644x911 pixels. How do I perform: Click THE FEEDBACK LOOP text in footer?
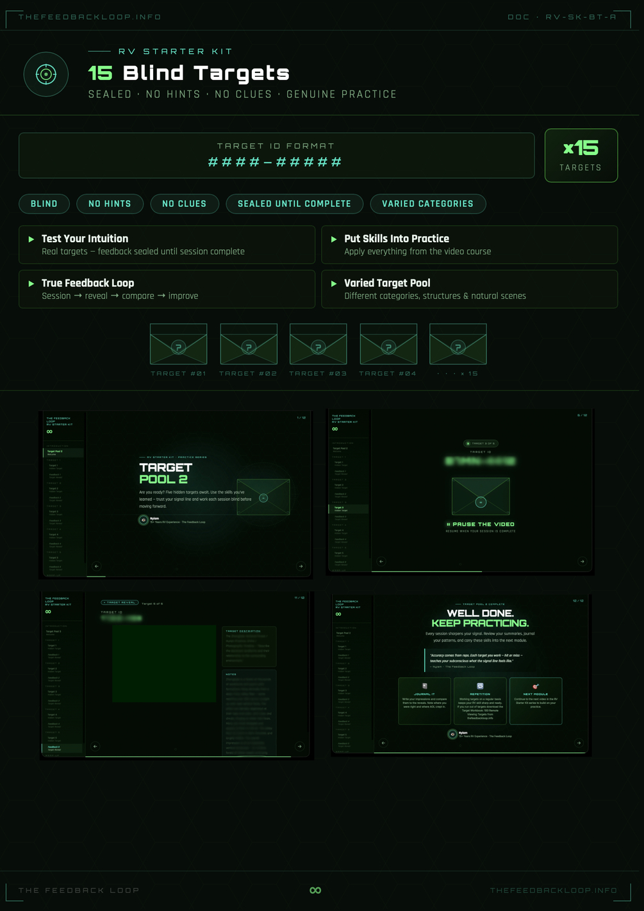click(x=79, y=890)
